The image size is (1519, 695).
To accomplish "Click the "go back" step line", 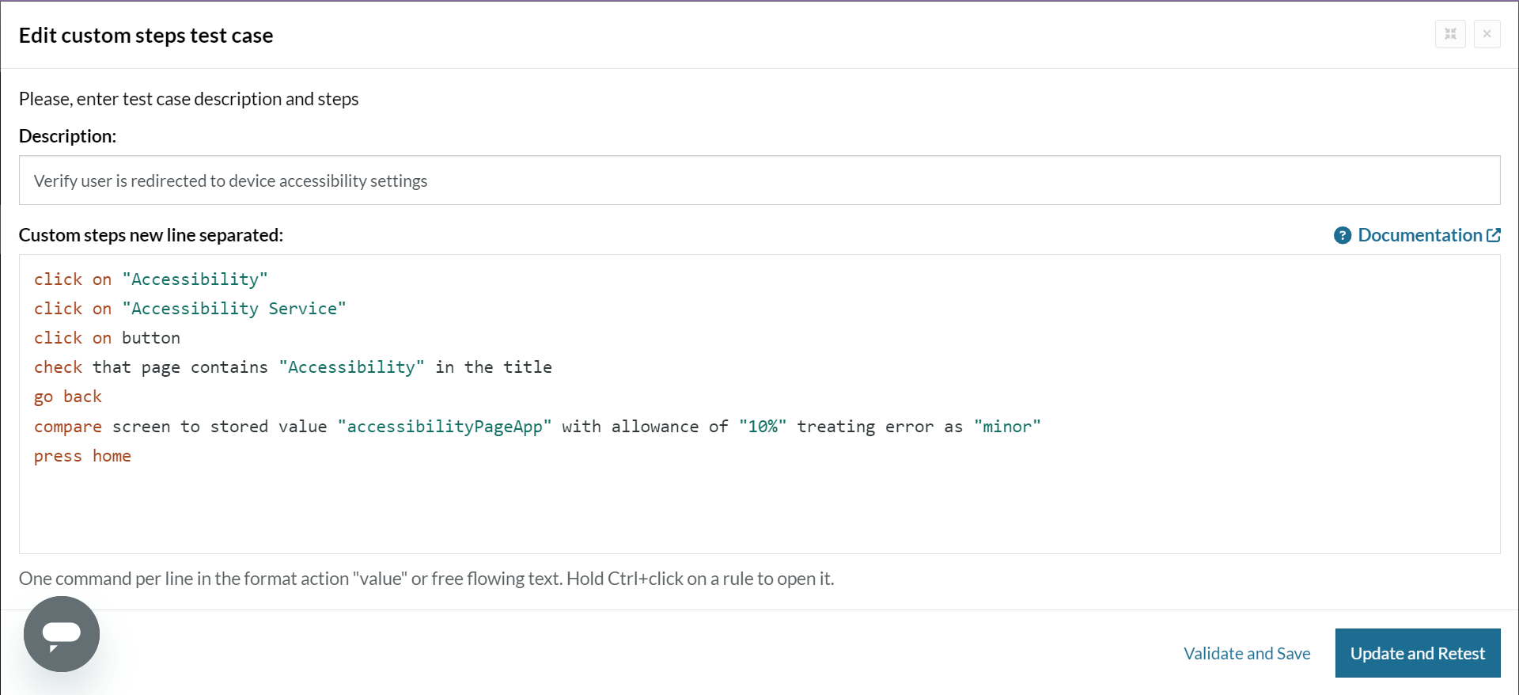I will (x=68, y=397).
